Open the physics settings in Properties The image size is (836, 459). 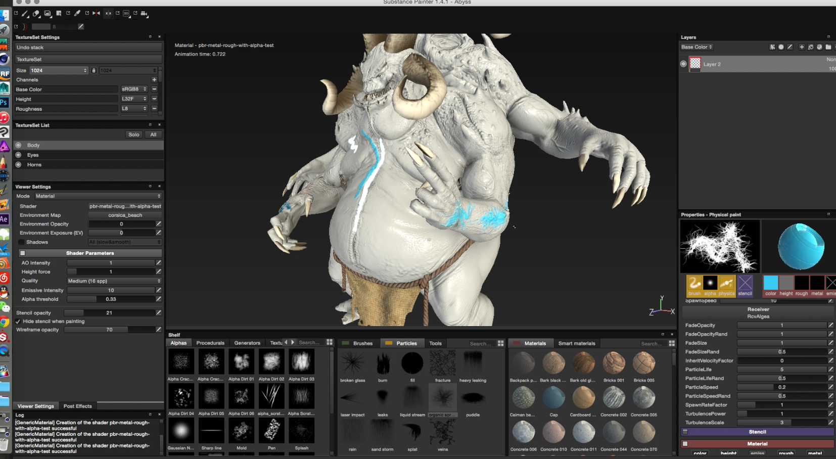tap(726, 286)
